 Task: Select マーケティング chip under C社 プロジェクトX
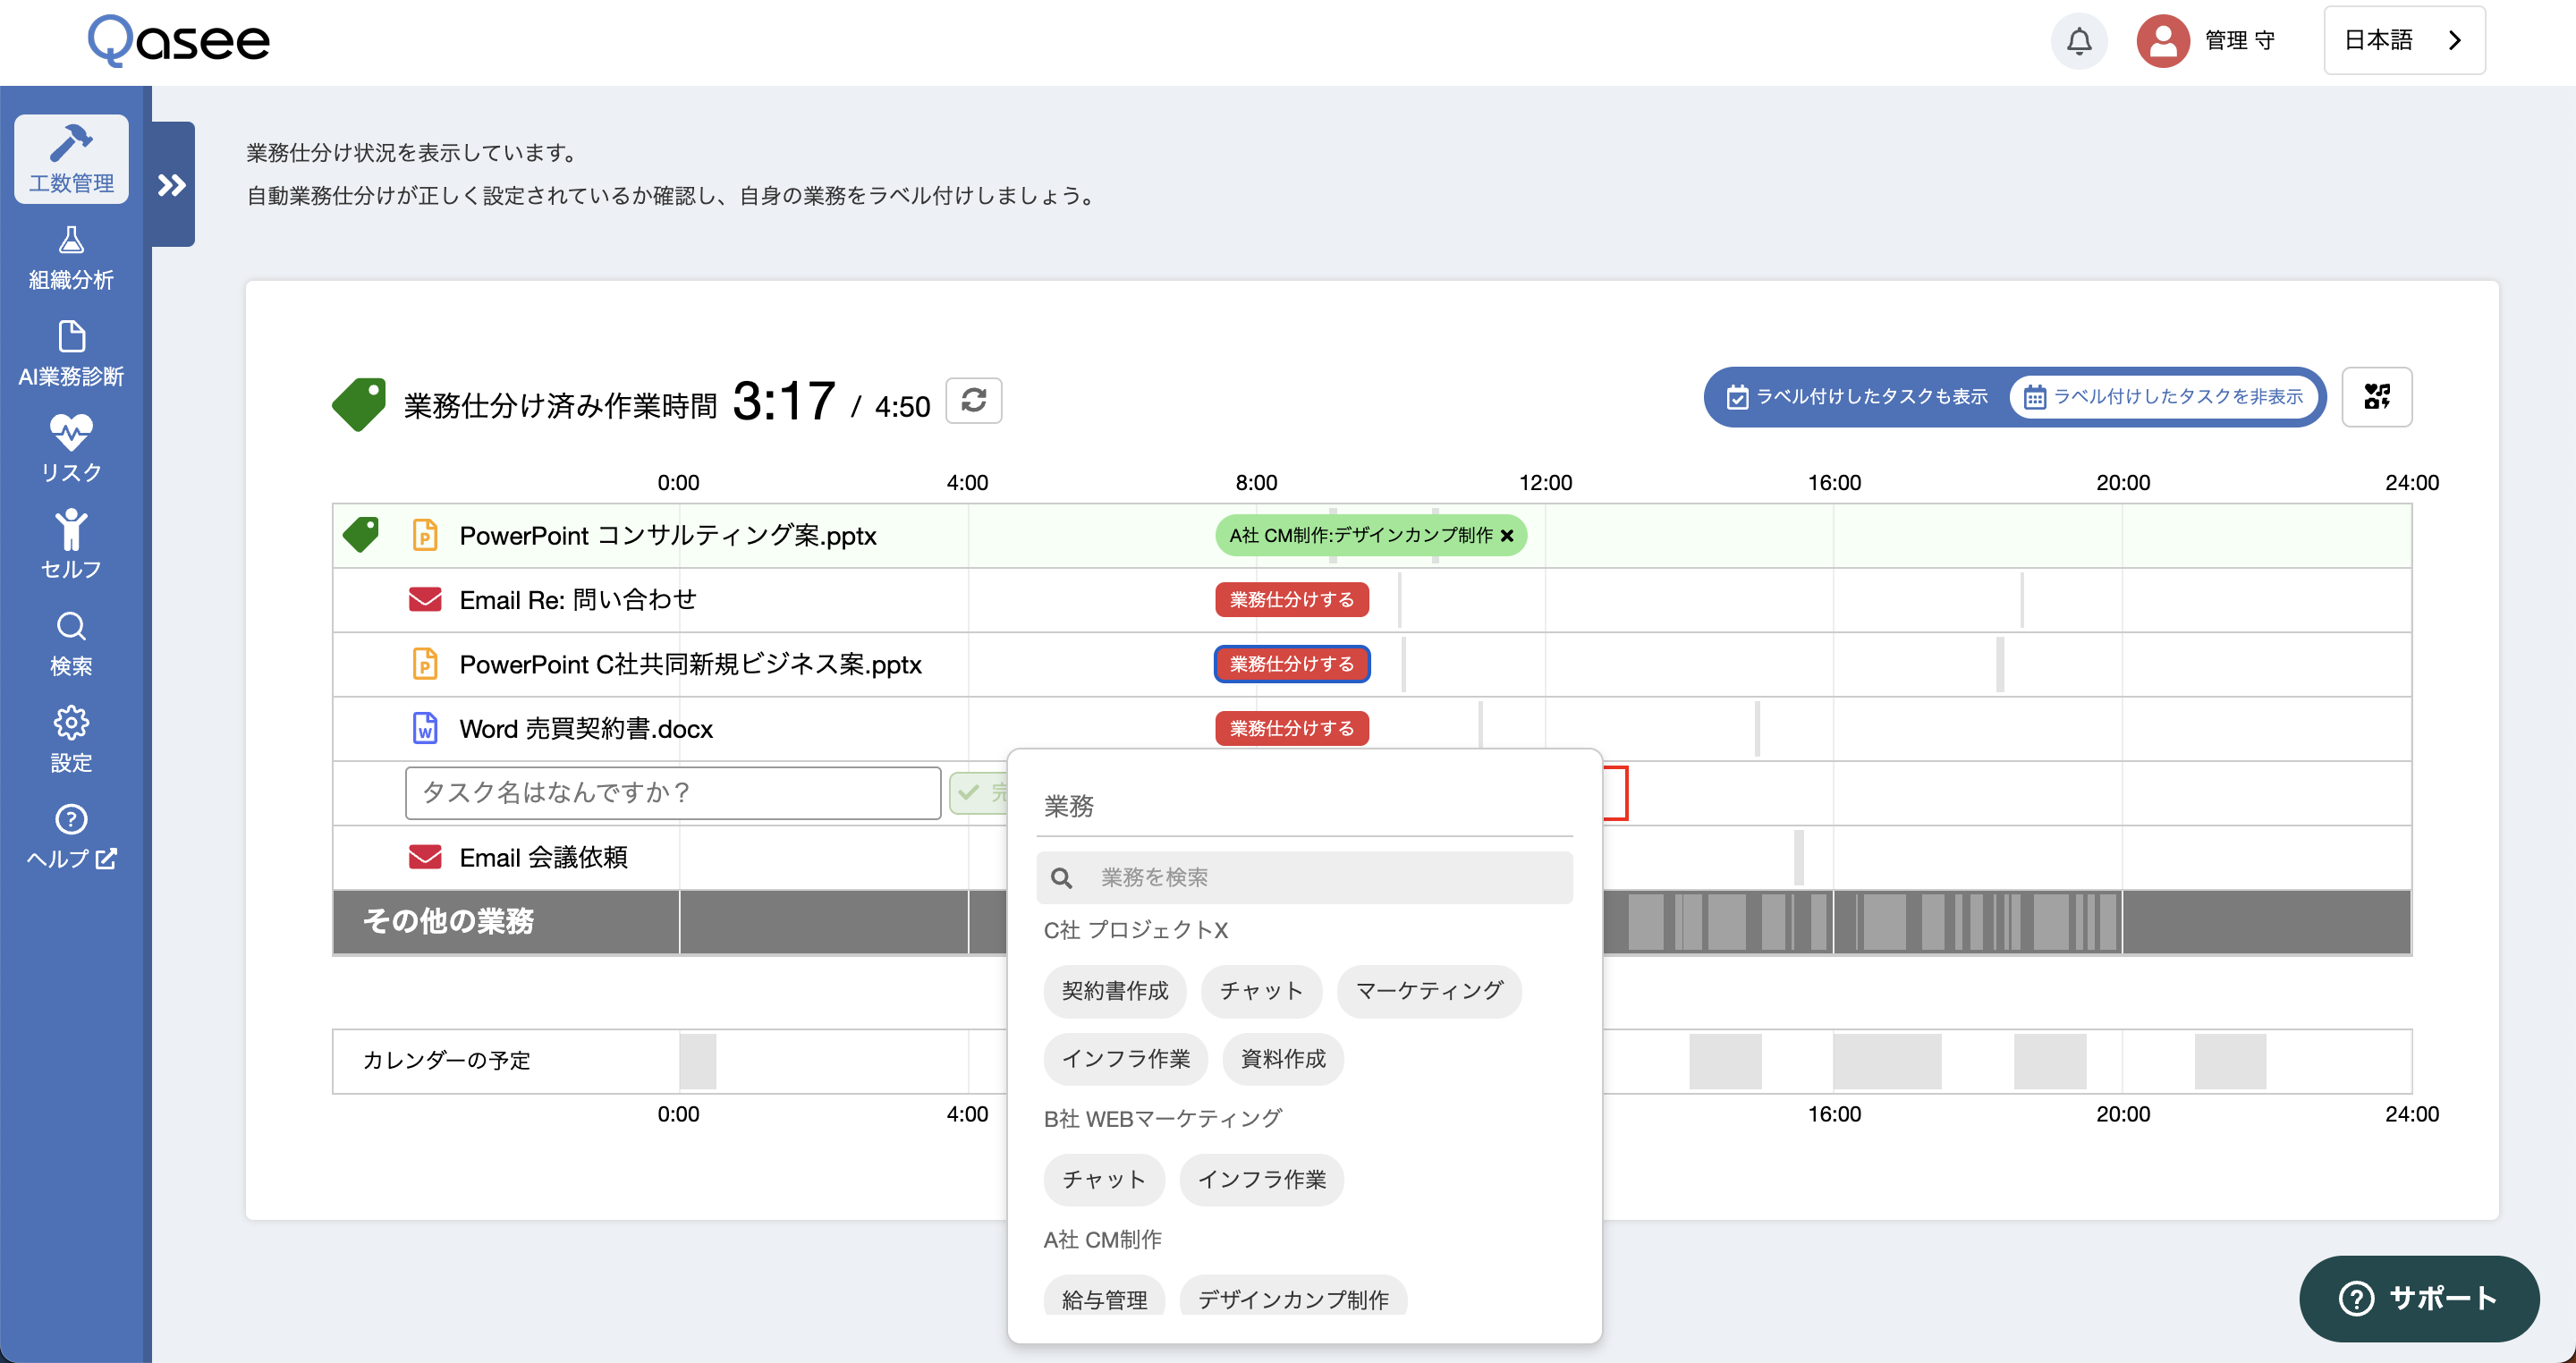(x=1428, y=991)
